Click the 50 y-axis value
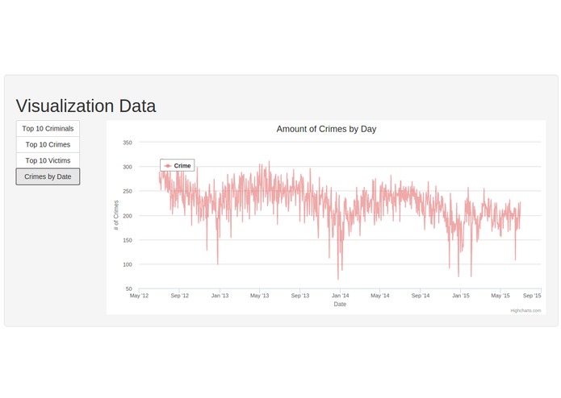 pyautogui.click(x=129, y=288)
